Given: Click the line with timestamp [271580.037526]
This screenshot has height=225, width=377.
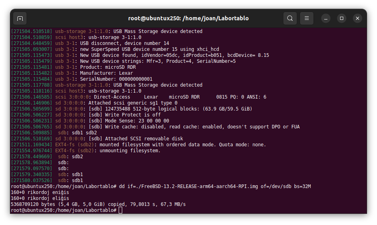Looking at the screenshot, I should [47, 180].
